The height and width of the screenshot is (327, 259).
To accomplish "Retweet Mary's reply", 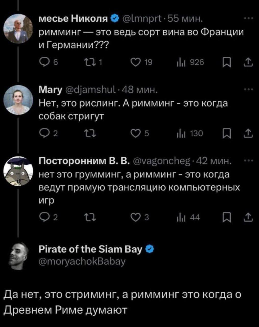I will click(88, 133).
